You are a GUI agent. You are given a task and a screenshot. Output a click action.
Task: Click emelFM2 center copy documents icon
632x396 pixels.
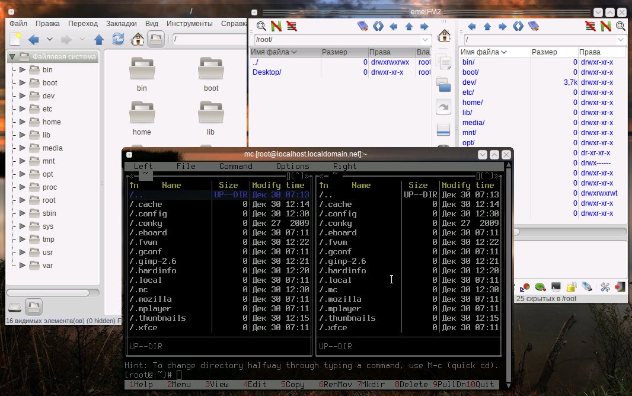[444, 62]
